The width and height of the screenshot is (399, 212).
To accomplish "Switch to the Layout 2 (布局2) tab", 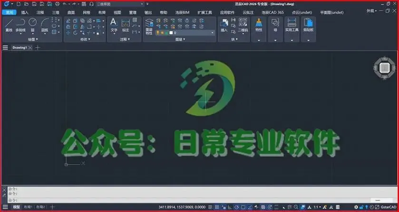I will pos(41,207).
